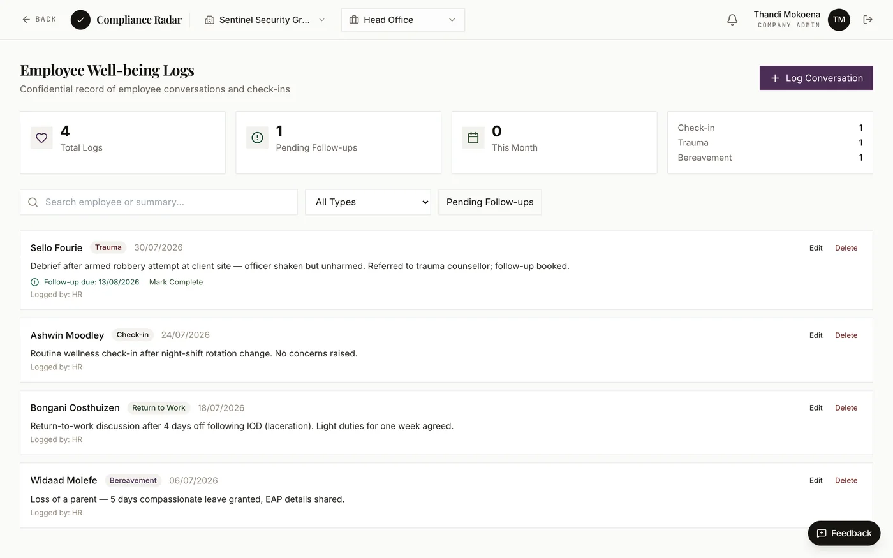This screenshot has width=893, height=558.
Task: Click the Log Conversation button
Action: click(x=816, y=78)
